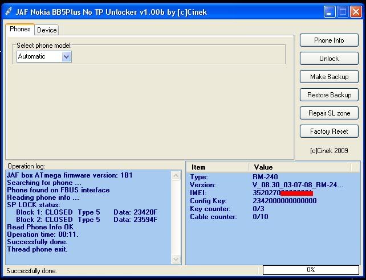
Task: Click the Restore Backup button
Action: (x=329, y=95)
